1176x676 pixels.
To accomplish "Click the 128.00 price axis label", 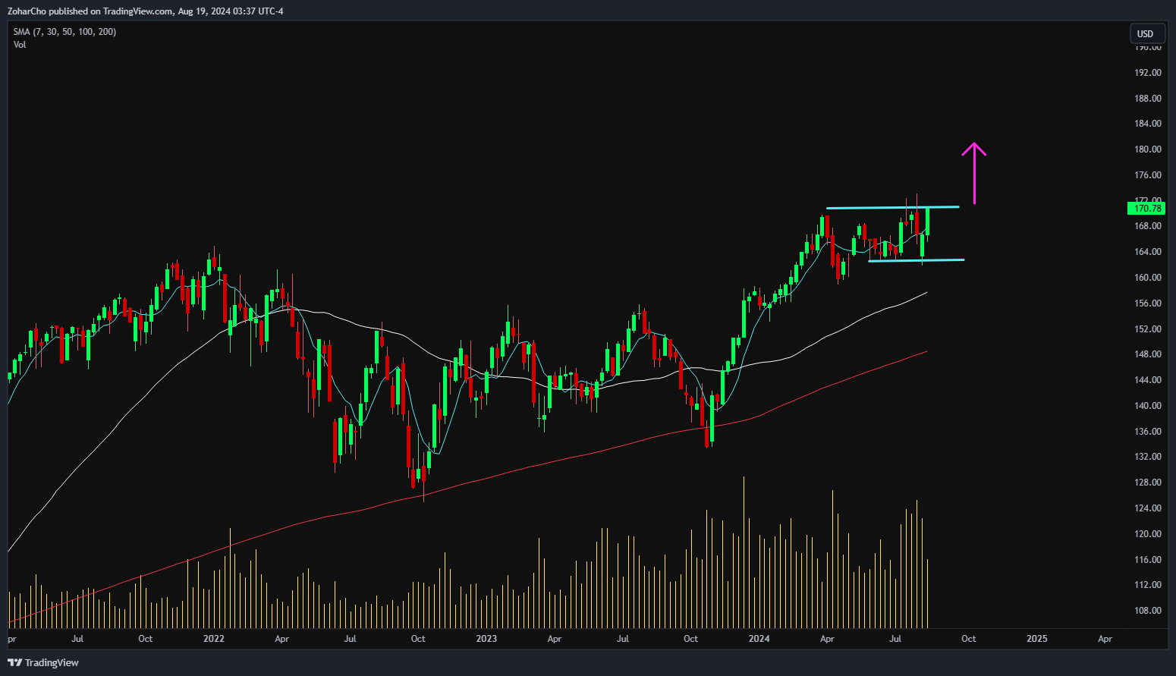I will (x=1147, y=483).
